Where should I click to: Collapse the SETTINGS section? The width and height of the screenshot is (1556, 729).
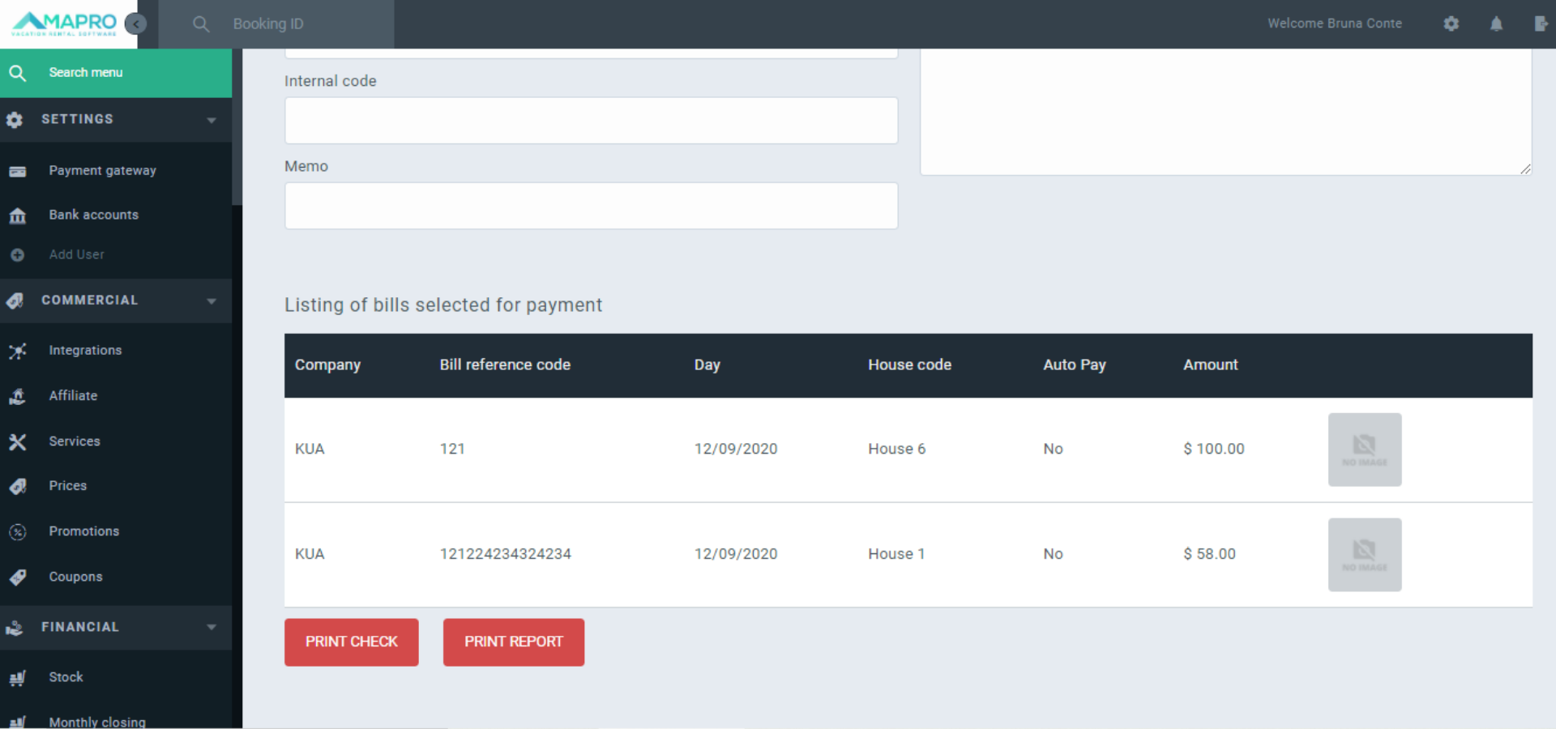(212, 120)
